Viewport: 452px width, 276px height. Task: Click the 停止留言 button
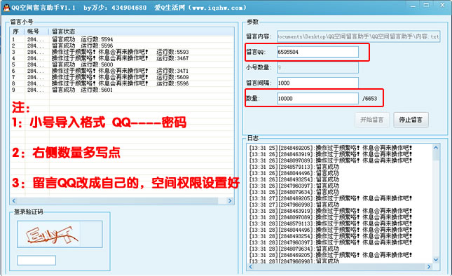411,120
